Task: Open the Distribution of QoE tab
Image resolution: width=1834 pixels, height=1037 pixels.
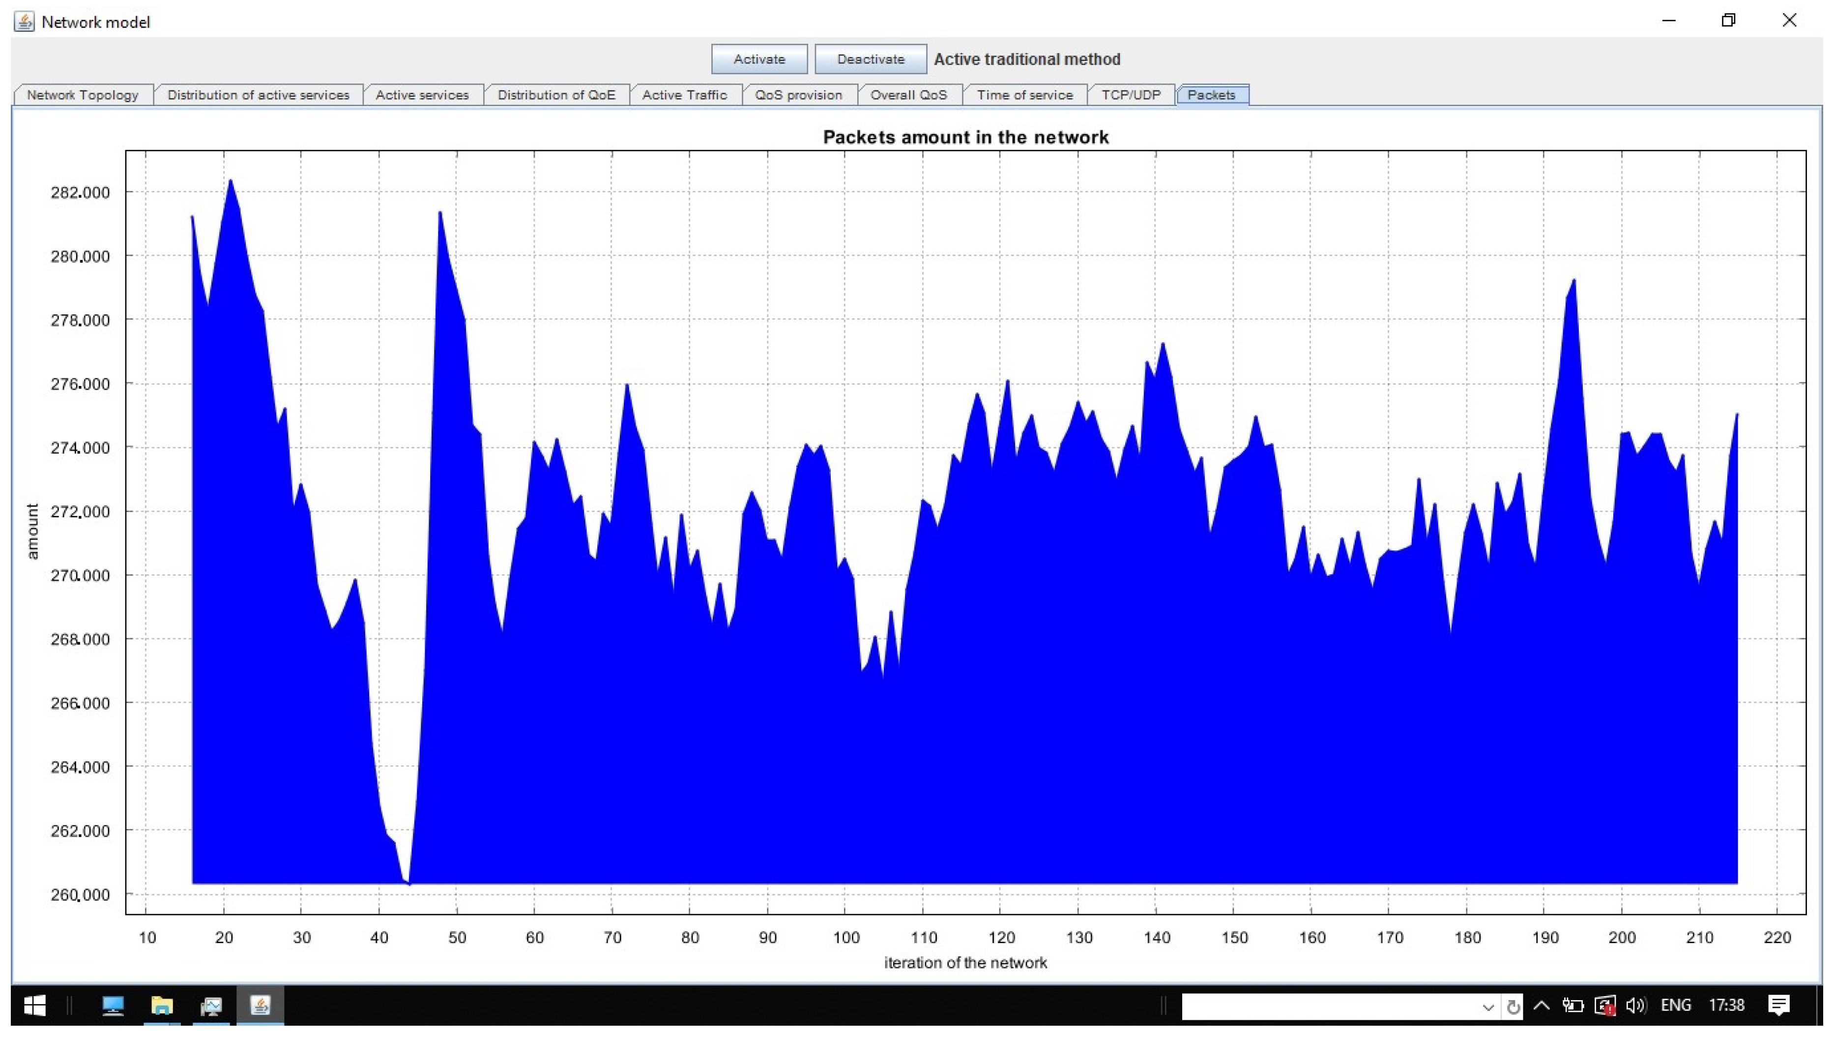Action: click(556, 95)
